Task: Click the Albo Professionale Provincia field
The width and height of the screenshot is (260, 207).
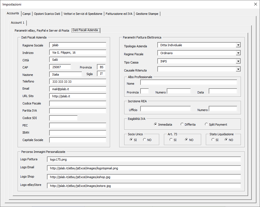Action: point(145,91)
